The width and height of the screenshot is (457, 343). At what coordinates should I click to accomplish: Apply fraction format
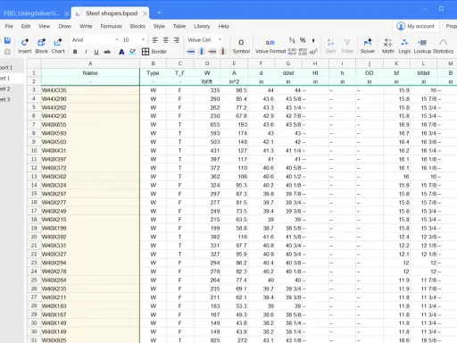point(292,40)
